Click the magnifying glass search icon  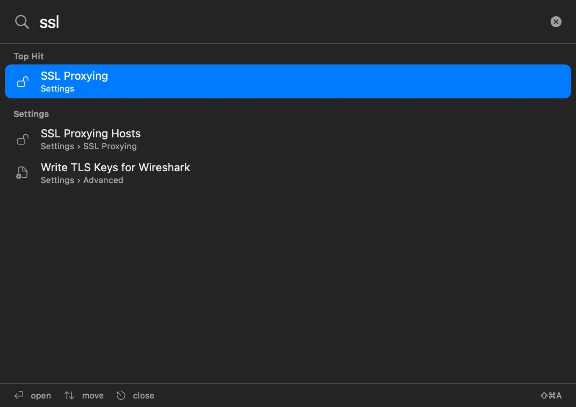pyautogui.click(x=22, y=22)
